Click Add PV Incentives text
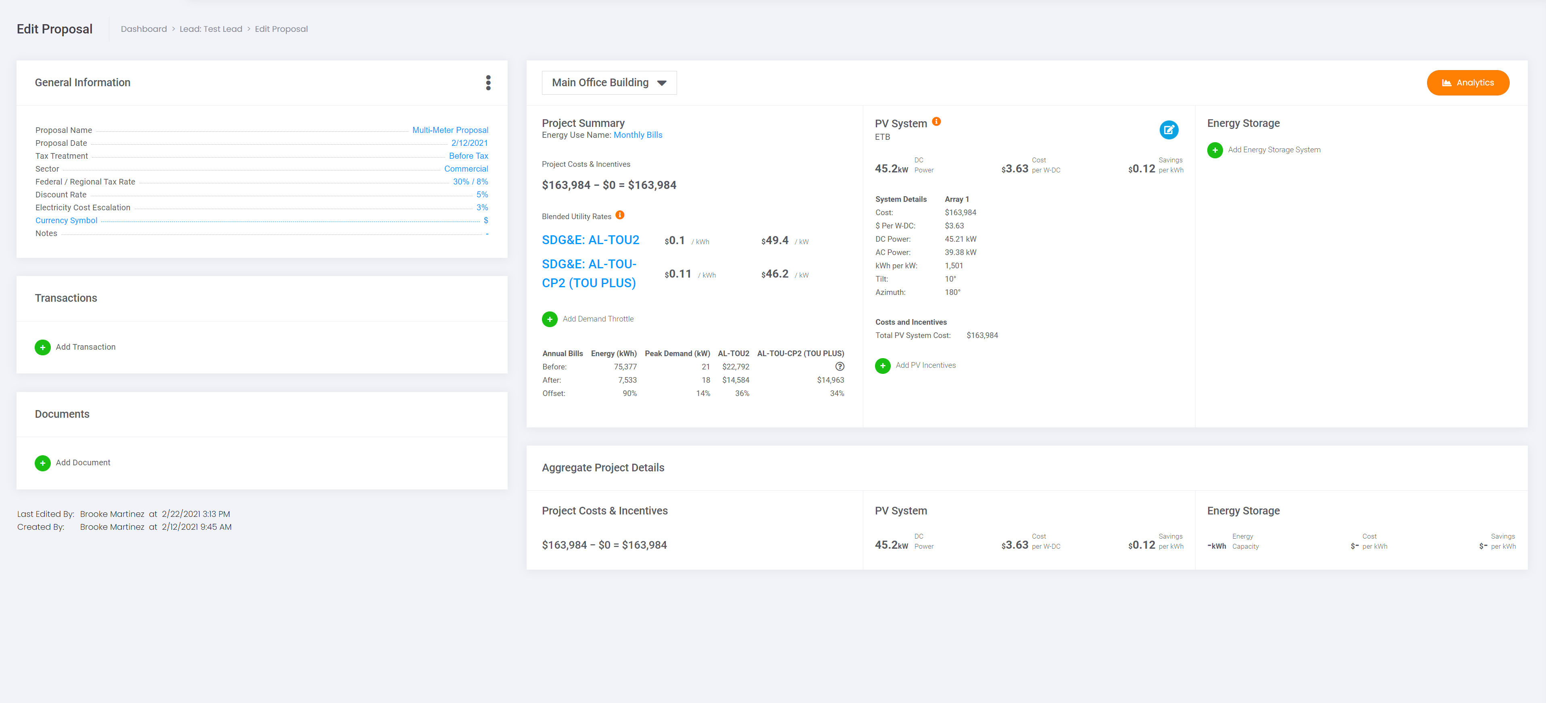Viewport: 1546px width, 703px height. pyautogui.click(x=925, y=365)
